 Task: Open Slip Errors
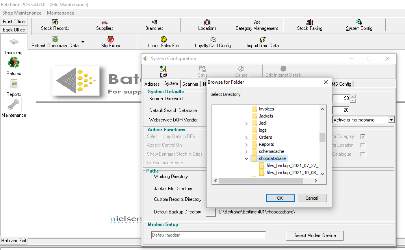pyautogui.click(x=111, y=42)
